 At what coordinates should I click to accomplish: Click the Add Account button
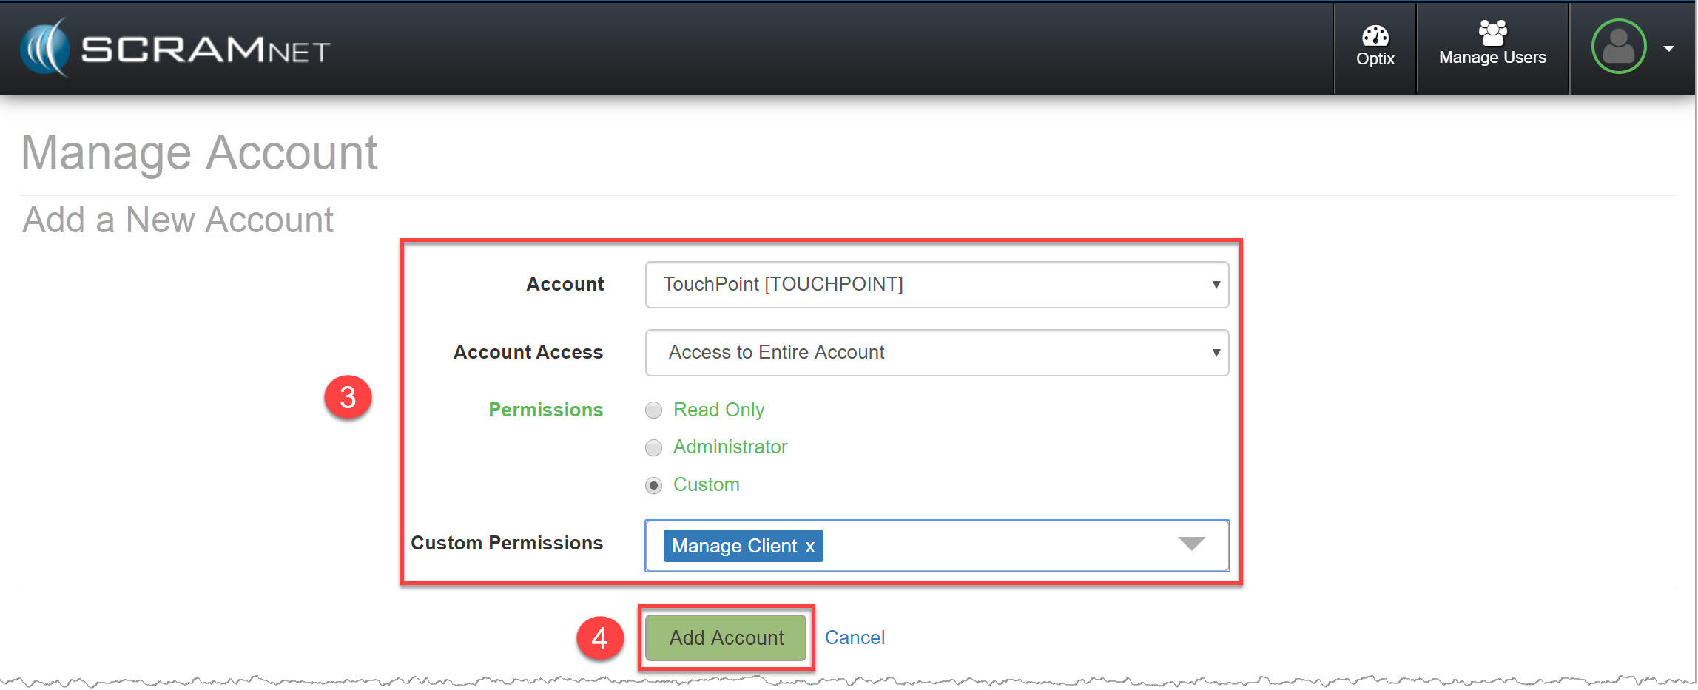(726, 637)
